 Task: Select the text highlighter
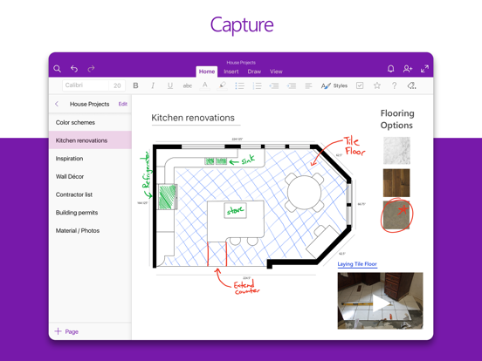[x=223, y=85]
